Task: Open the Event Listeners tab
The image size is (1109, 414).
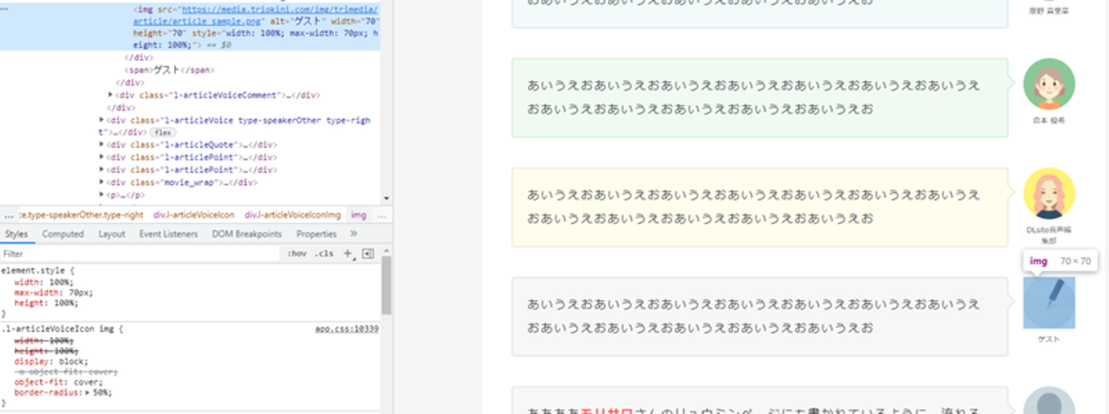Action: (168, 234)
